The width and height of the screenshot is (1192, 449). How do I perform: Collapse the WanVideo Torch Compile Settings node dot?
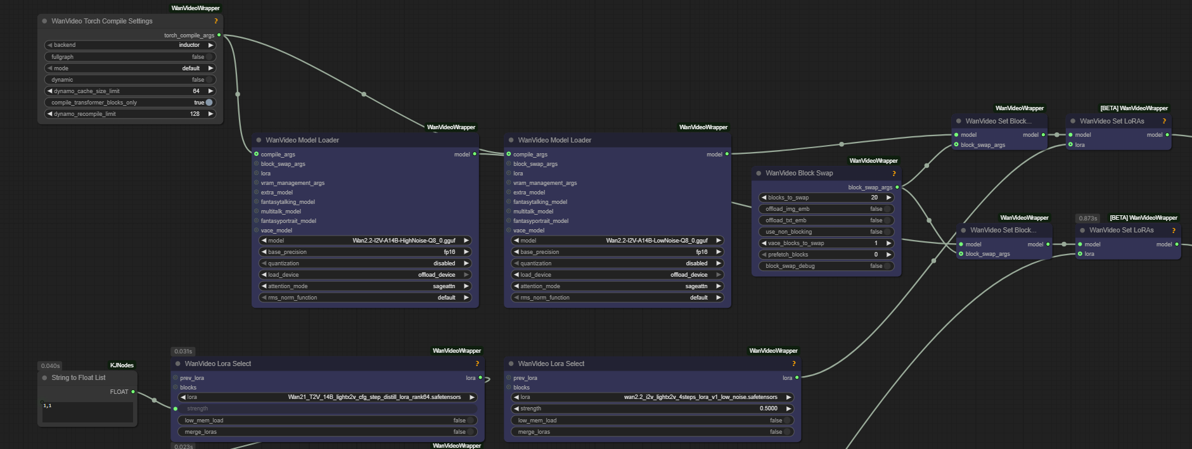coord(44,21)
